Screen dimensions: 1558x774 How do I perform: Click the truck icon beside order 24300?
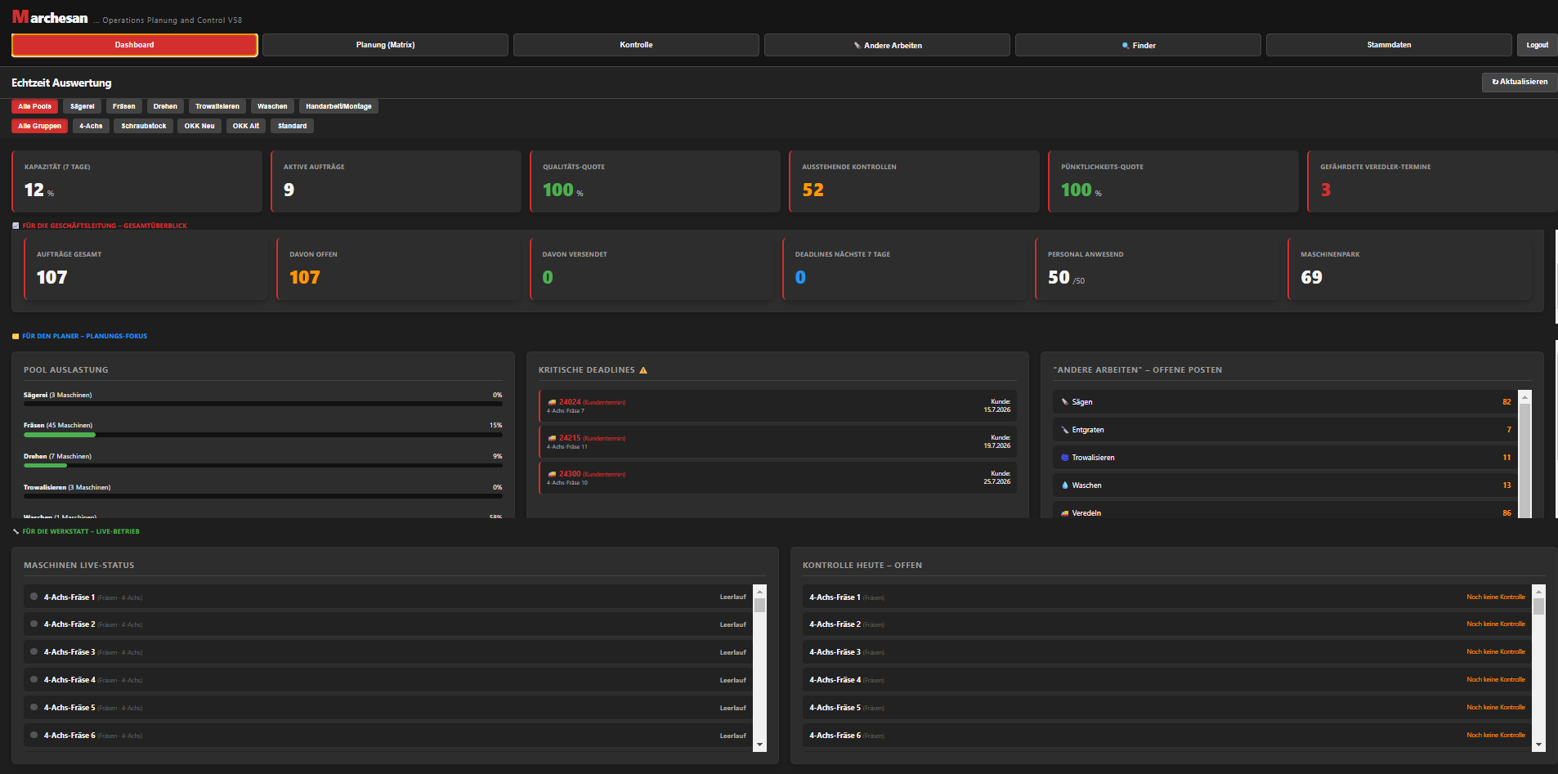pos(552,474)
